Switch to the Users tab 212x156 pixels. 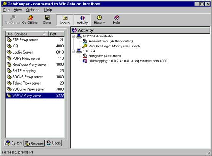coord(54,143)
